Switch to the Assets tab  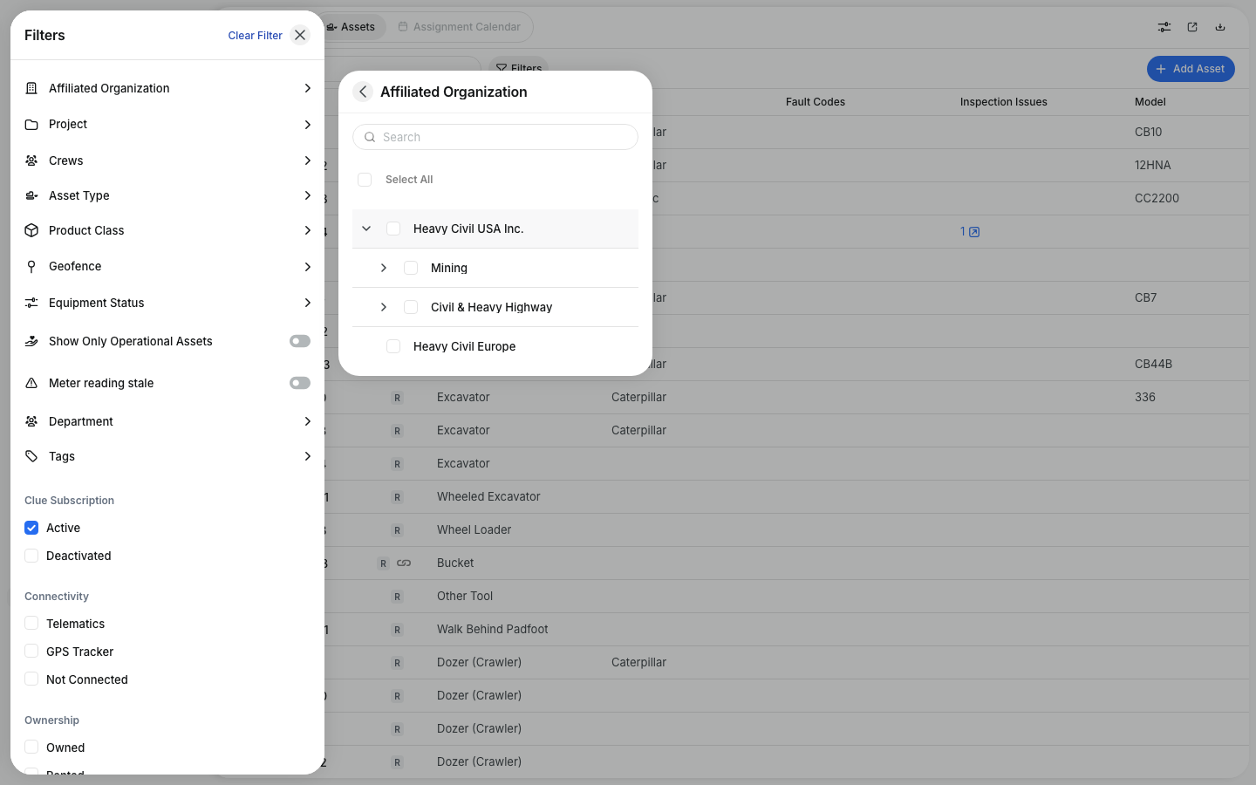point(351,27)
